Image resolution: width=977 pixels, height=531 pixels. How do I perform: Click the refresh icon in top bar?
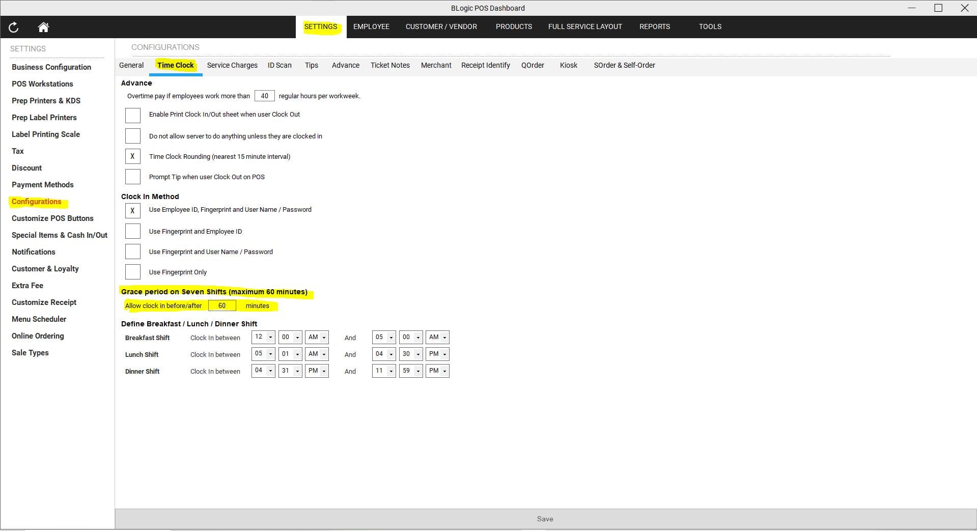[x=14, y=27]
